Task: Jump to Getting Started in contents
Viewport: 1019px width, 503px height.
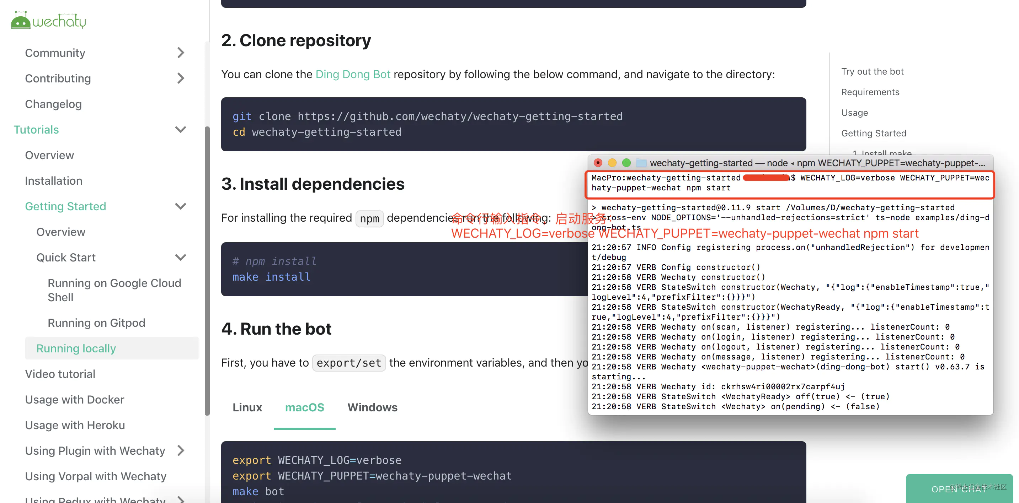Action: point(874,133)
